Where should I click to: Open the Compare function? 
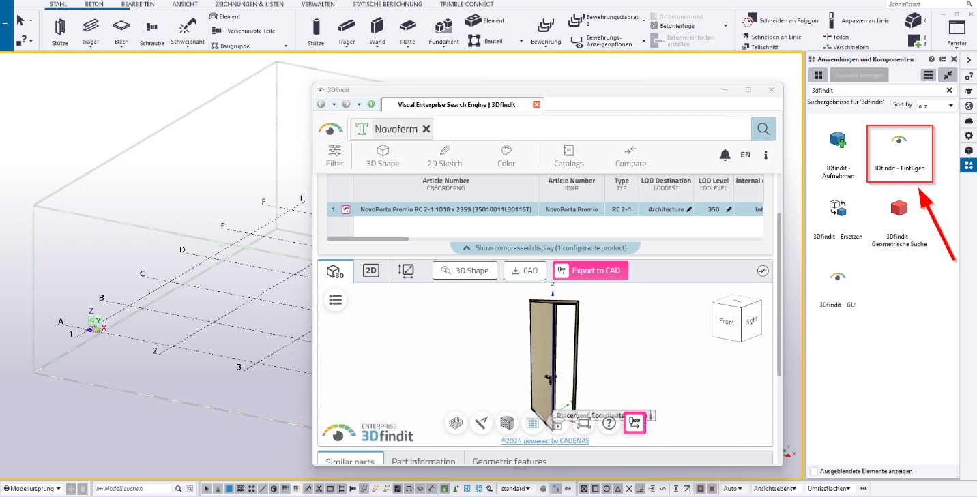click(630, 156)
